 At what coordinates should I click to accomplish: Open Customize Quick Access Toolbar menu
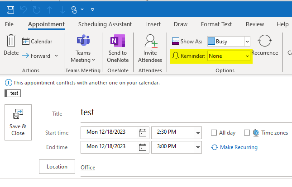coord(92,9)
